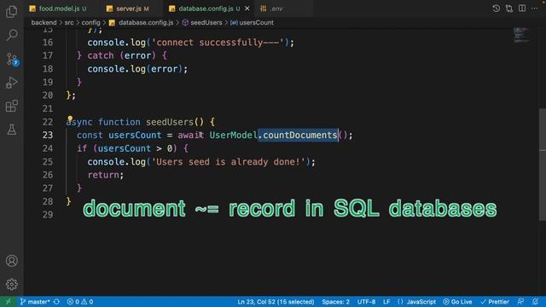Split the editor to the right

coord(522,9)
